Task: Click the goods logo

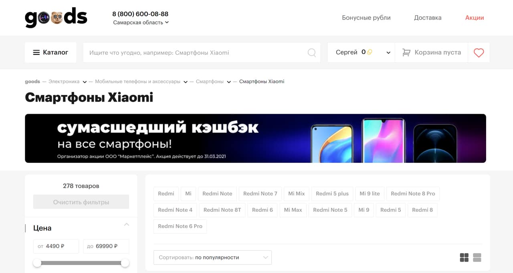Action: pyautogui.click(x=56, y=18)
